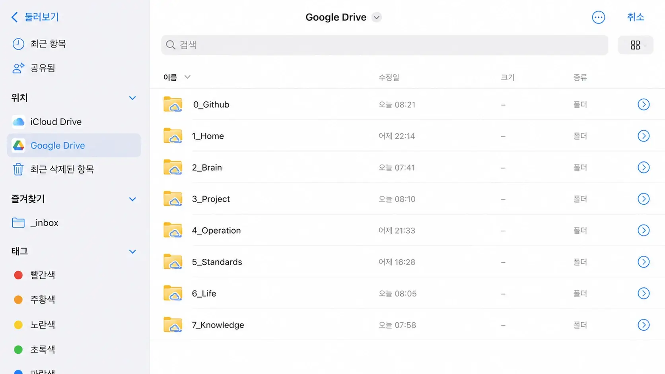
Task: Click the clock icon for 최근 항목
Action: (x=18, y=44)
